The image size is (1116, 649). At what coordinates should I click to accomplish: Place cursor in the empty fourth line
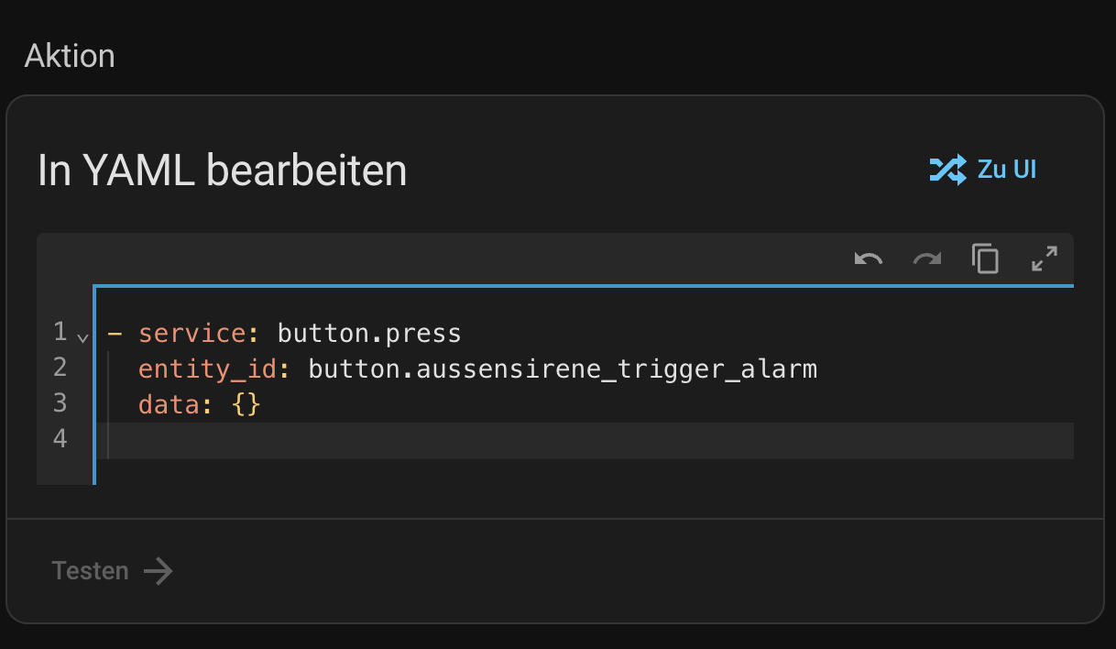(550, 440)
